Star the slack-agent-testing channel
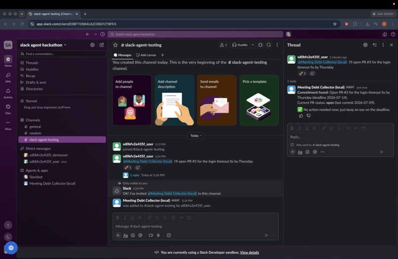 (x=116, y=45)
